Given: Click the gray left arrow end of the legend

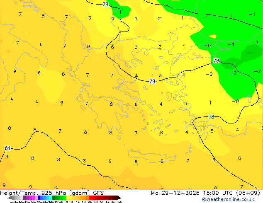Looking at the screenshot, I should pyautogui.click(x=10, y=198).
